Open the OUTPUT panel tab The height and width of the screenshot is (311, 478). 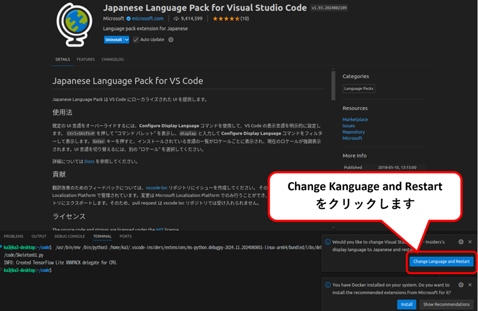tap(39, 236)
